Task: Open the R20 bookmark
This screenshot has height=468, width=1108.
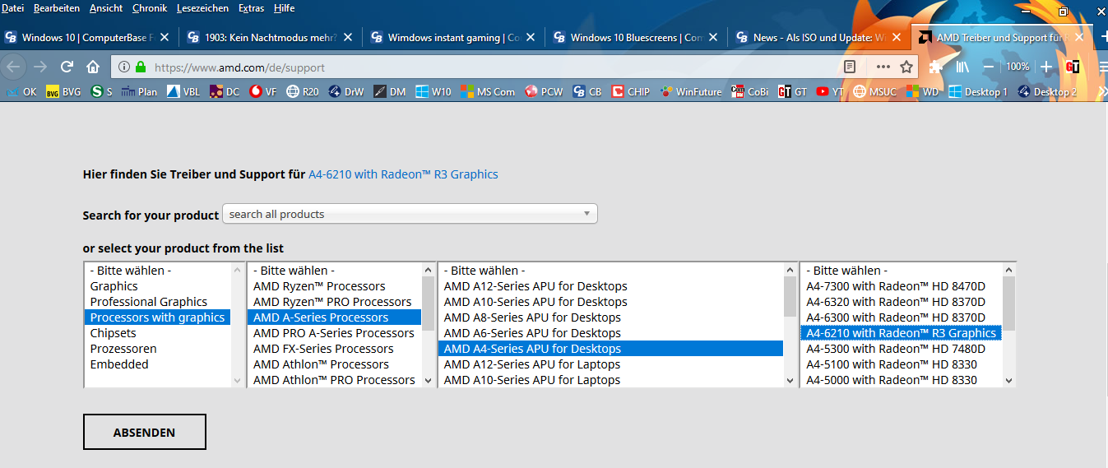Action: coord(302,92)
